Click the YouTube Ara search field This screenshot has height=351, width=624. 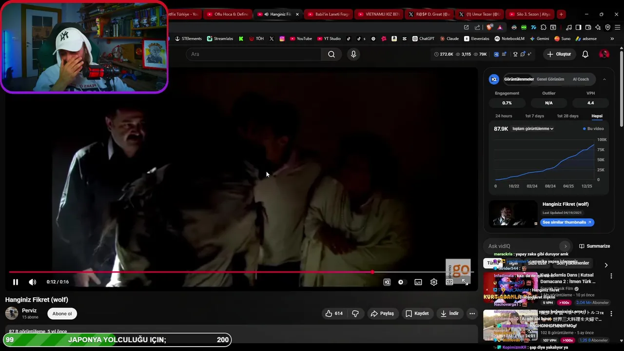[253, 54]
